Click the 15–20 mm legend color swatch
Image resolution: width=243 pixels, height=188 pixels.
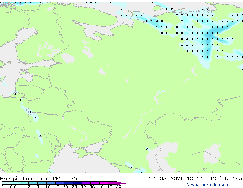tap(59, 183)
